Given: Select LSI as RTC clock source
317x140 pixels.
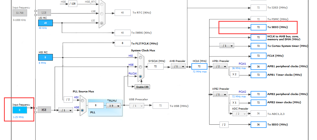Looking at the screenshot, I should [x=102, y=23].
